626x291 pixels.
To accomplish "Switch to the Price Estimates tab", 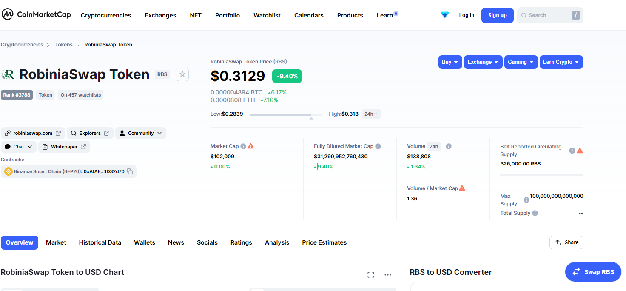I will pyautogui.click(x=324, y=242).
